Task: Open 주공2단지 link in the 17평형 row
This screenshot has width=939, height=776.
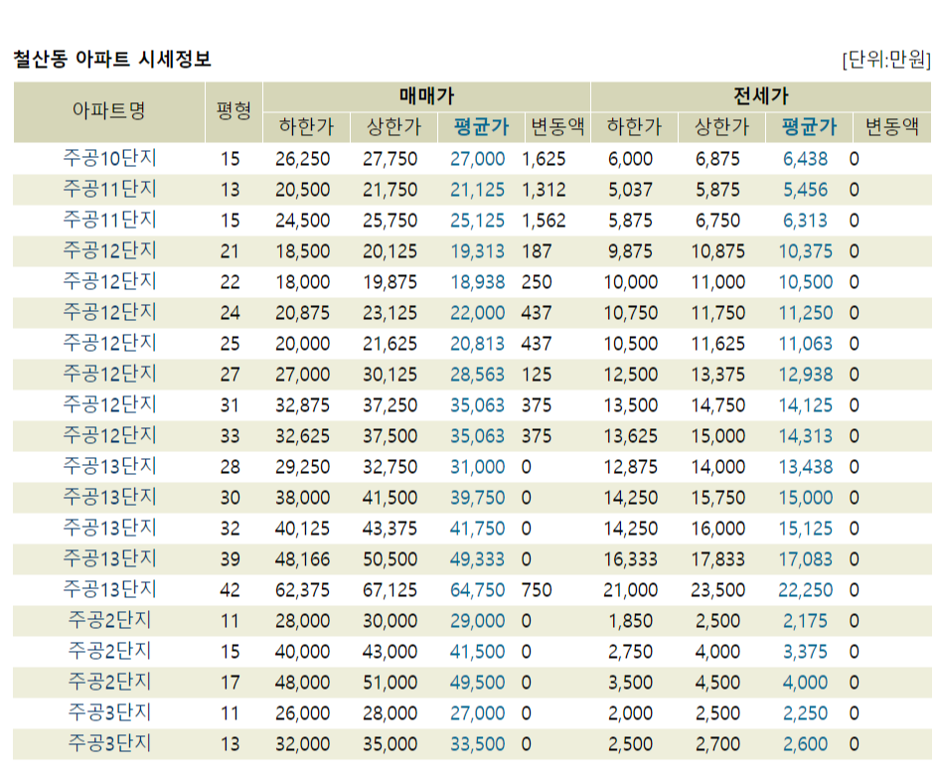Action: coord(109,682)
